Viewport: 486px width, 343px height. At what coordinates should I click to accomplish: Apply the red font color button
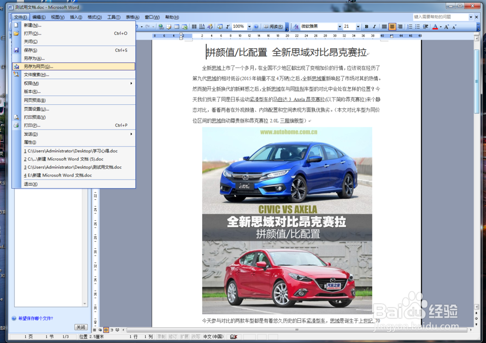pos(435,27)
